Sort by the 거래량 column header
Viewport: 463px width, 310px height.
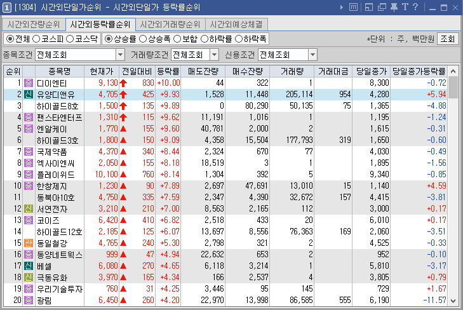[292, 71]
